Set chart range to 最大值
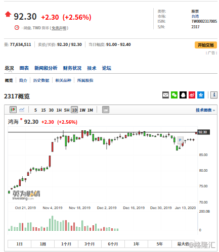 (x=183, y=244)
